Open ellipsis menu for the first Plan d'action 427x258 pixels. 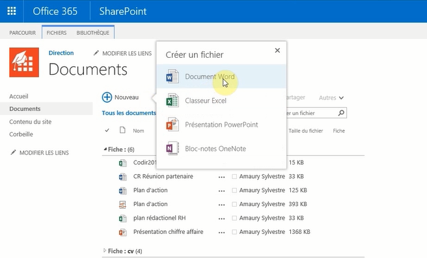tap(221, 191)
